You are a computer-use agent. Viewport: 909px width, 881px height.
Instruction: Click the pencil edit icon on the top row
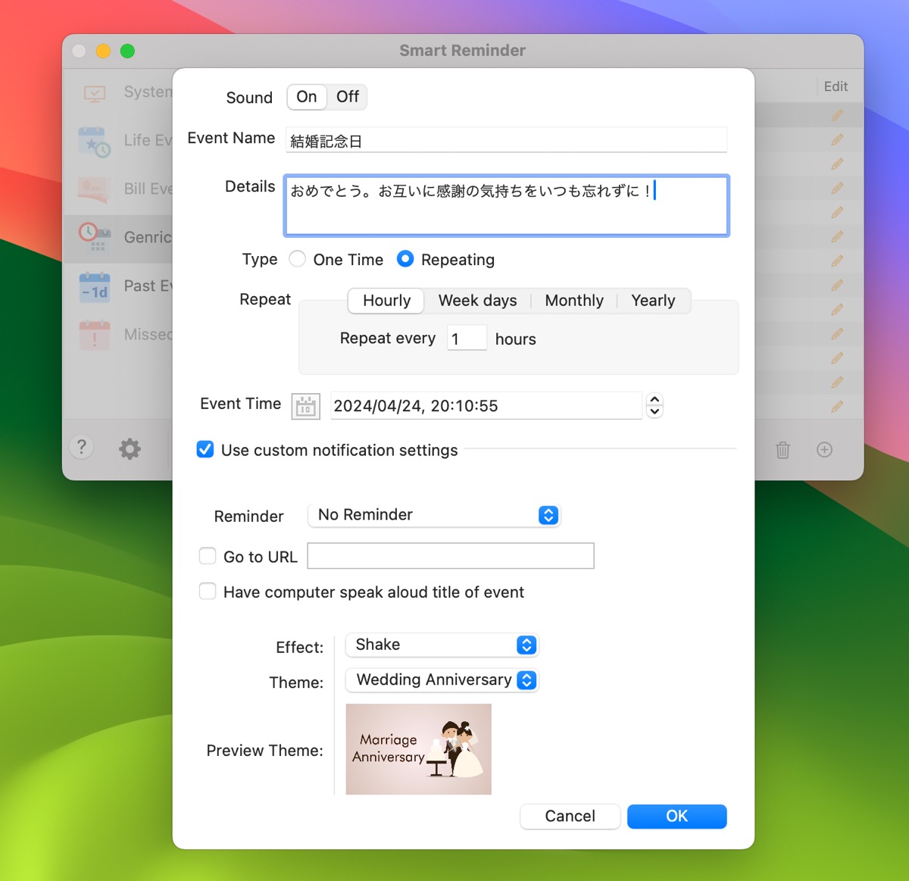pyautogui.click(x=836, y=114)
